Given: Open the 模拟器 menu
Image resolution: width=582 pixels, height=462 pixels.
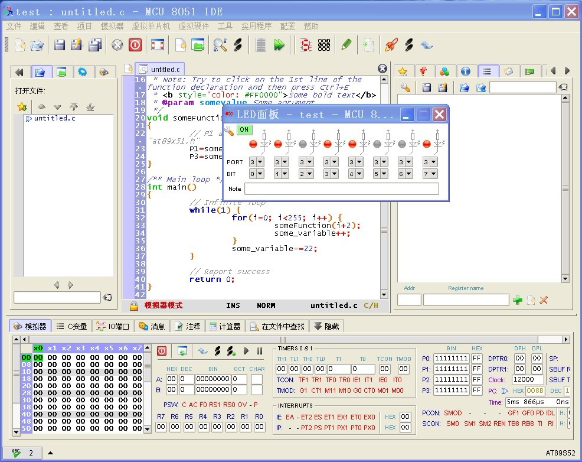Looking at the screenshot, I should [x=112, y=26].
